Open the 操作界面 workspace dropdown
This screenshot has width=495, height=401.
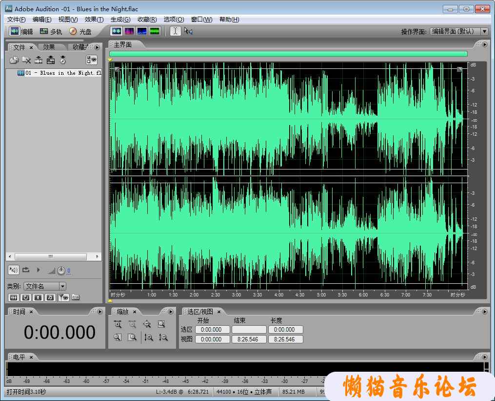(459, 31)
